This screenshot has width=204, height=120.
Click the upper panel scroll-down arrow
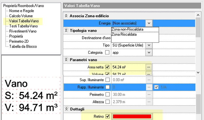pos(198,72)
